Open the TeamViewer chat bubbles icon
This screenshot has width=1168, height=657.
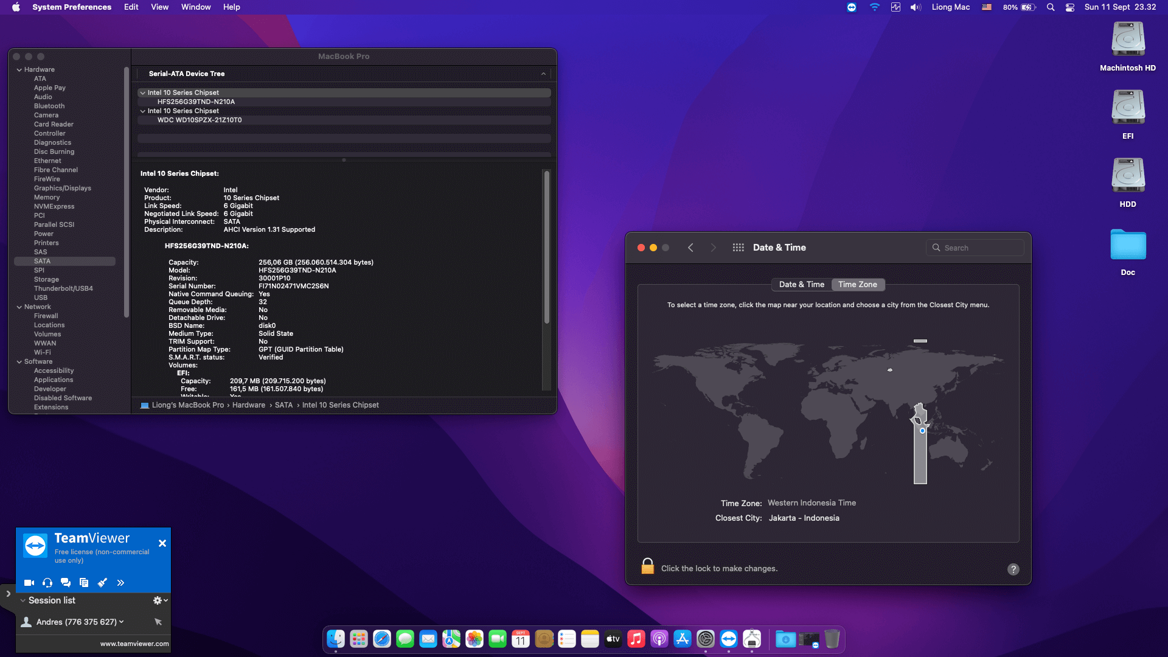click(66, 583)
